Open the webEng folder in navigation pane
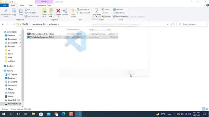Screen dimensions: 209x117 pyautogui.click(x=11, y=61)
